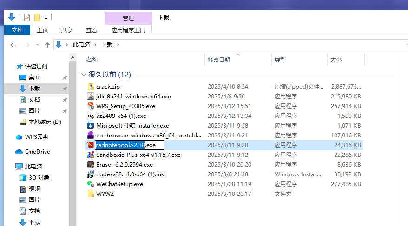Screen dimensions: 408x226
Task: Sort by the 修改日期 column header
Action: (x=219, y=59)
